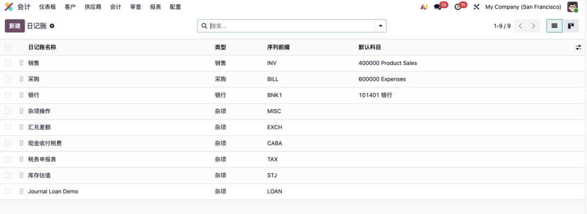Sort by 类型 column header

click(x=221, y=47)
